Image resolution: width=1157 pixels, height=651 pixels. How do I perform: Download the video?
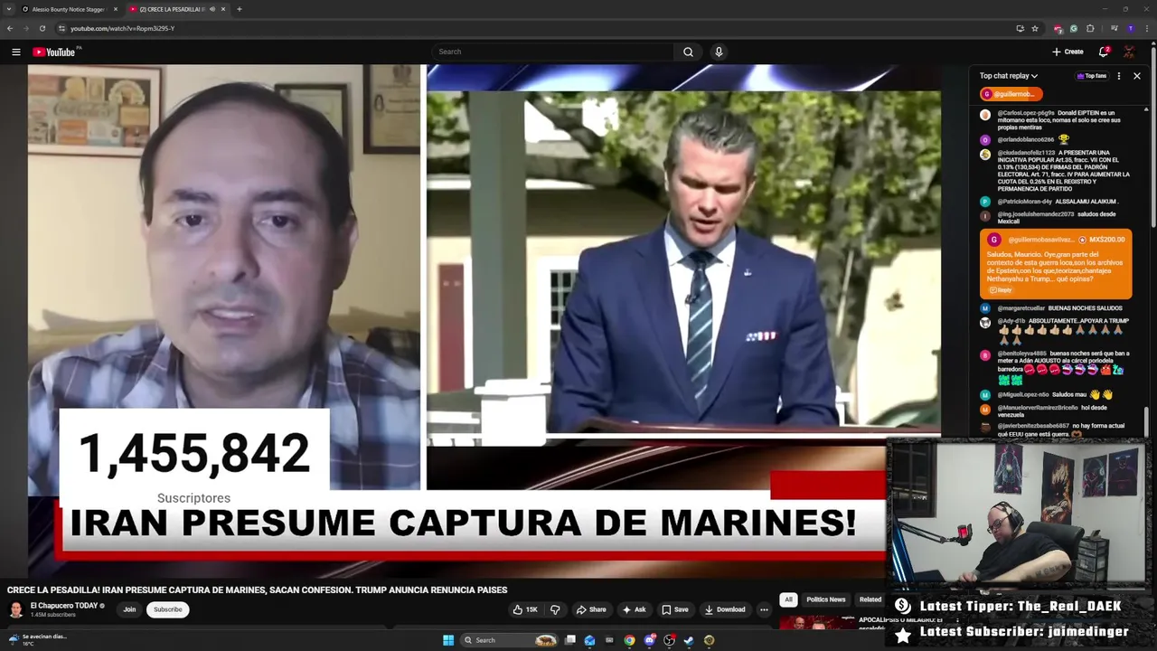point(725,609)
